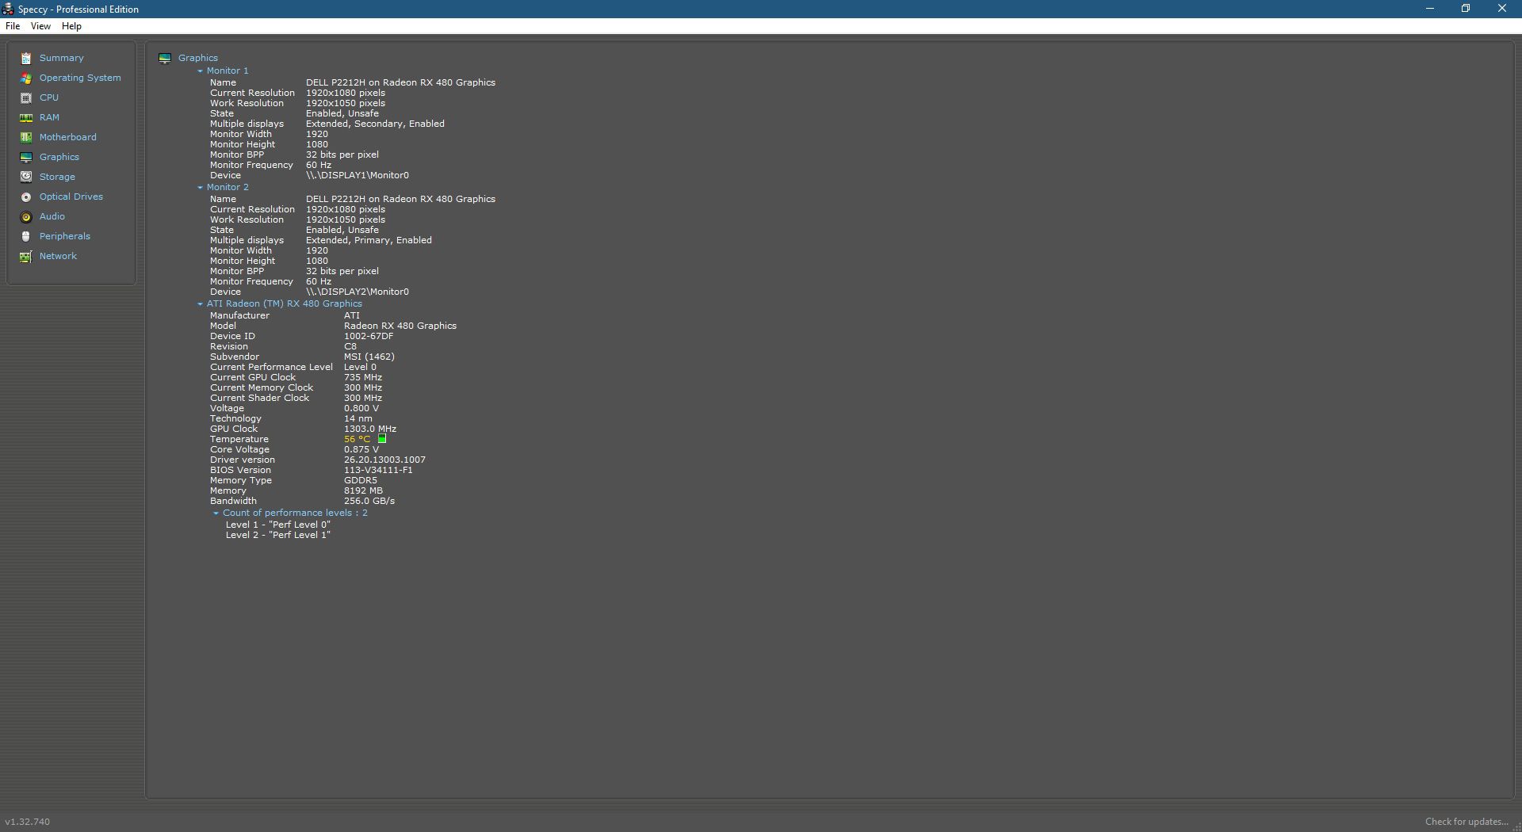Screen dimensions: 1522x832
Task: Click the Speccy app icon in title bar
Action: [8, 9]
